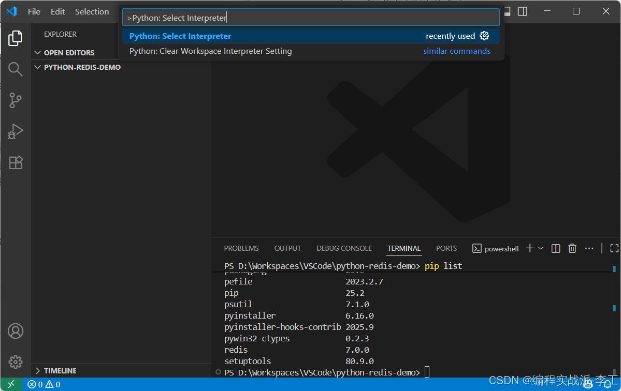Show warnings count in status bar
621x391 pixels.
[x=53, y=384]
